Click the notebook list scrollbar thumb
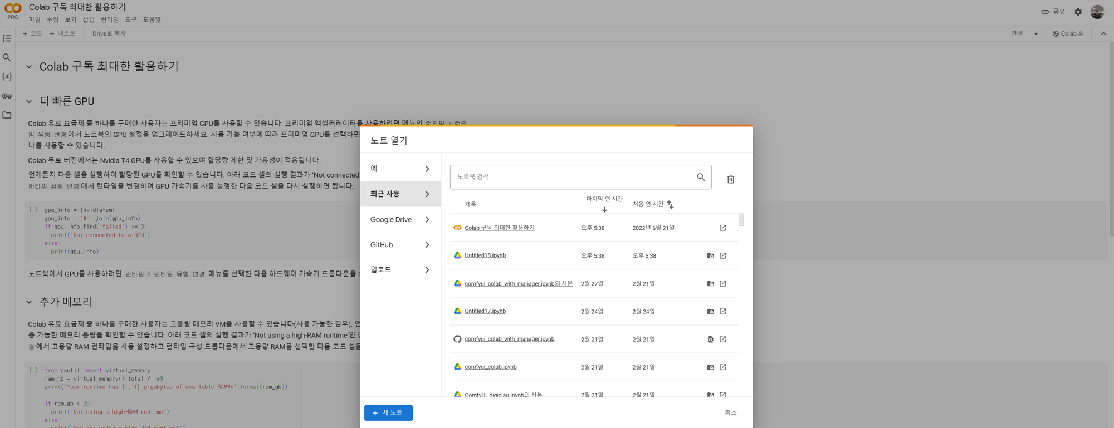The image size is (1114, 428). [741, 220]
